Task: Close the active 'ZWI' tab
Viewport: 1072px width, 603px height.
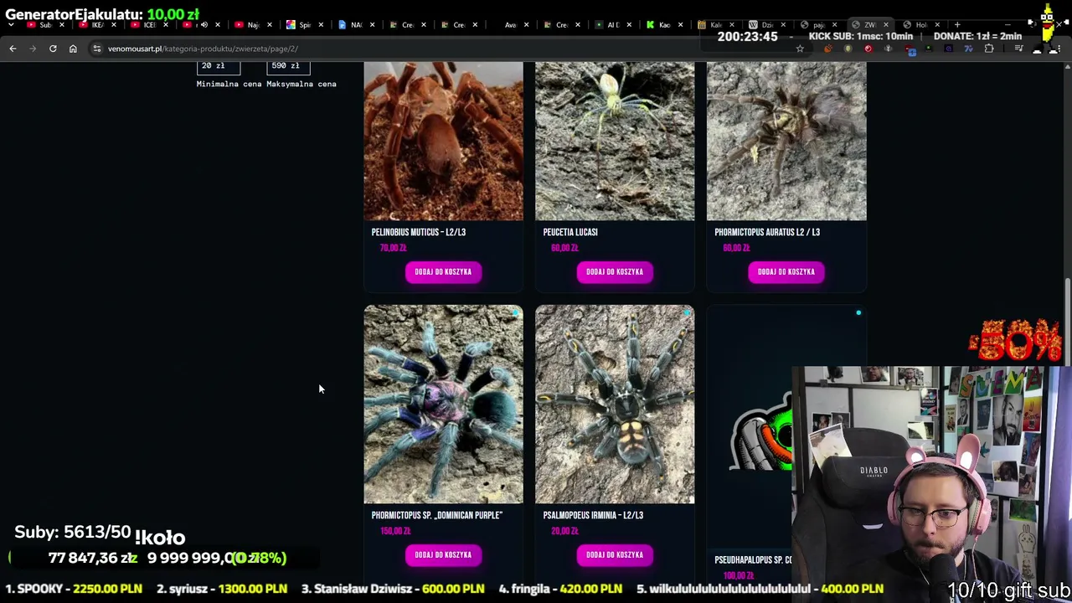Action: pyautogui.click(x=886, y=25)
